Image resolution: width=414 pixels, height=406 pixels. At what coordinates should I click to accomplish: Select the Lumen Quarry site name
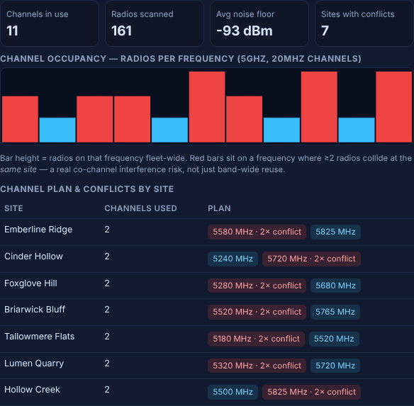coord(34,363)
